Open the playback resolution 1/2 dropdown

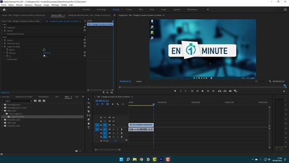pyautogui.click(x=261, y=81)
